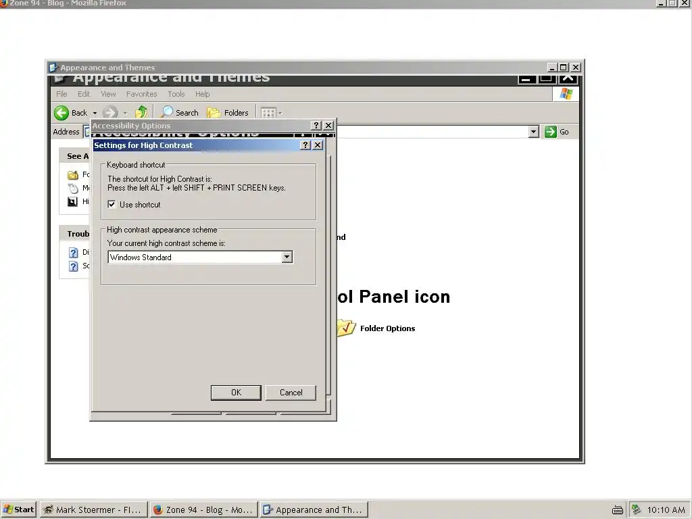
Task: Click the Up folder icon in toolbar
Action: (x=141, y=112)
